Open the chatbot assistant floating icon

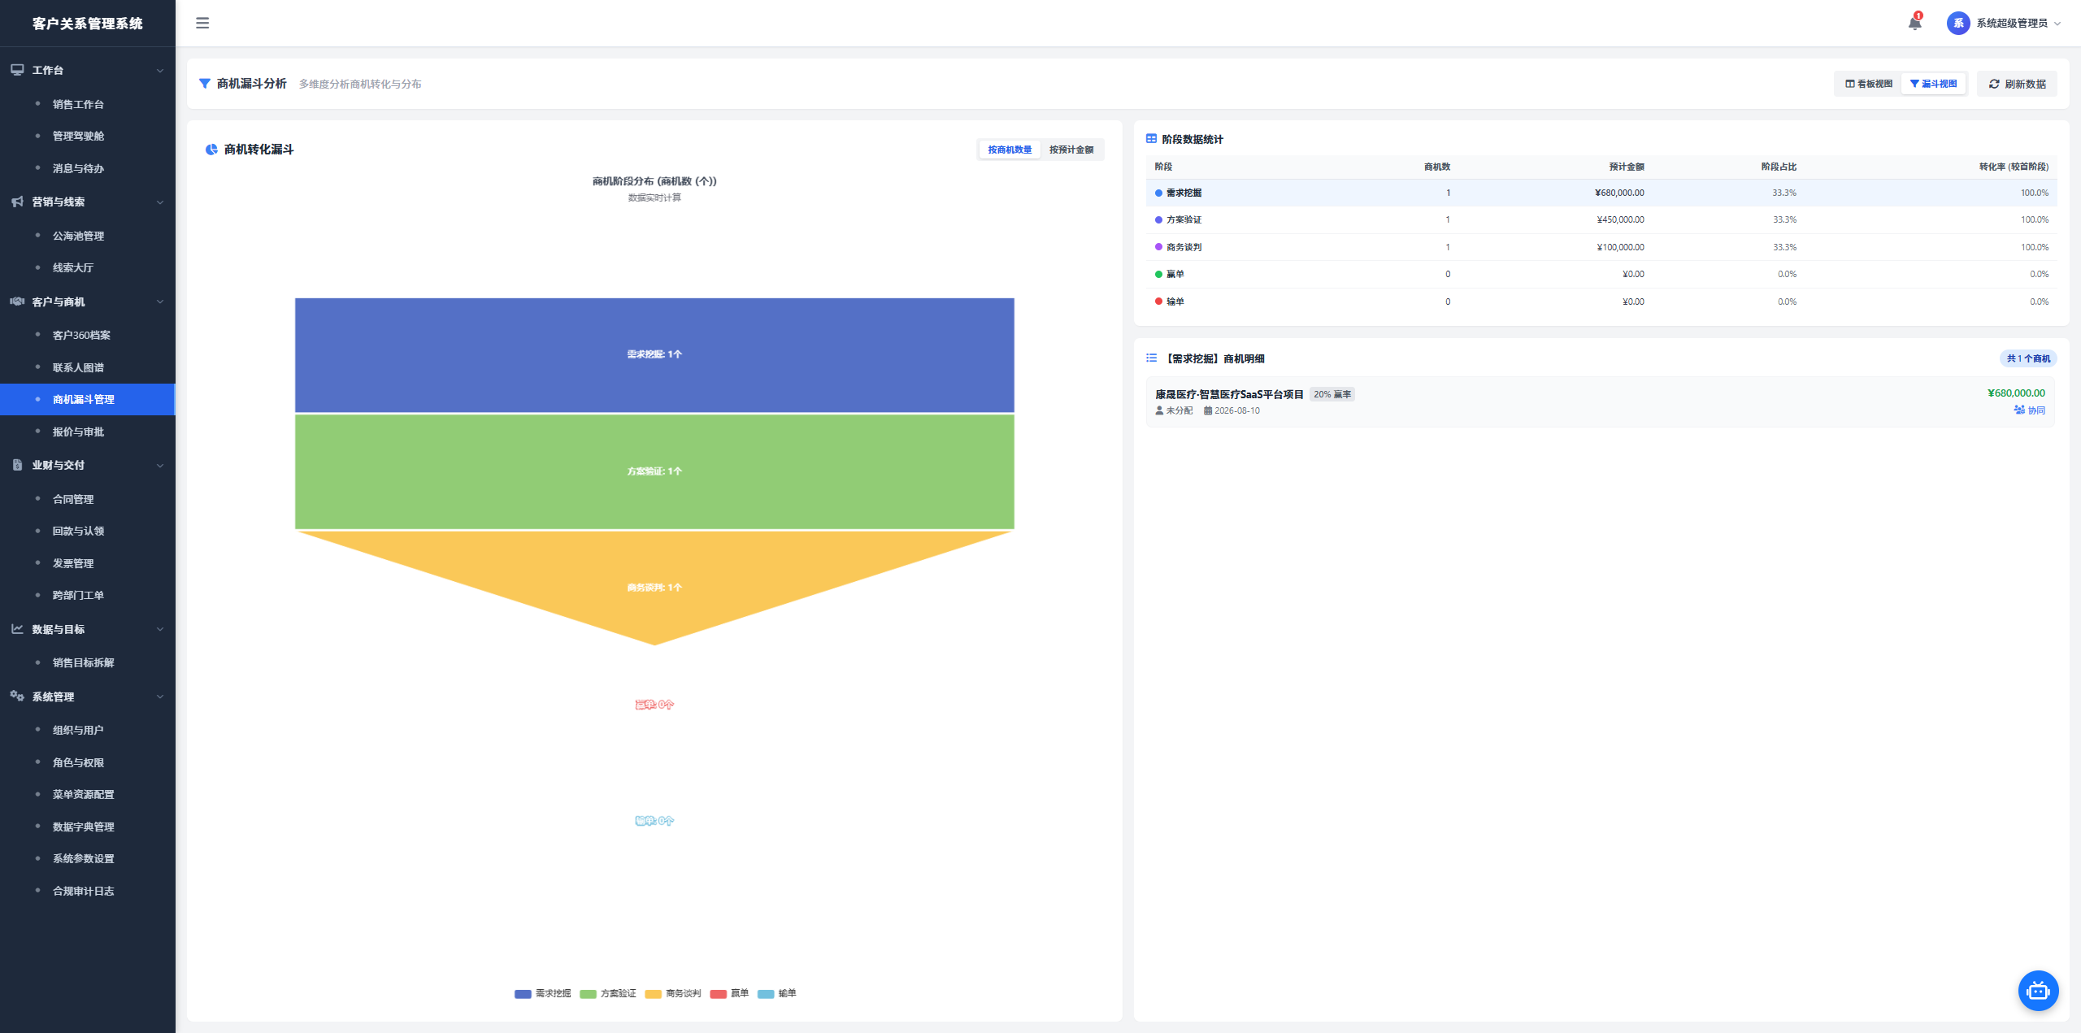pyautogui.click(x=2038, y=991)
